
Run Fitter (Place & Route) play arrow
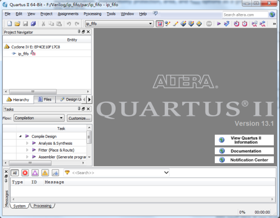34,150
